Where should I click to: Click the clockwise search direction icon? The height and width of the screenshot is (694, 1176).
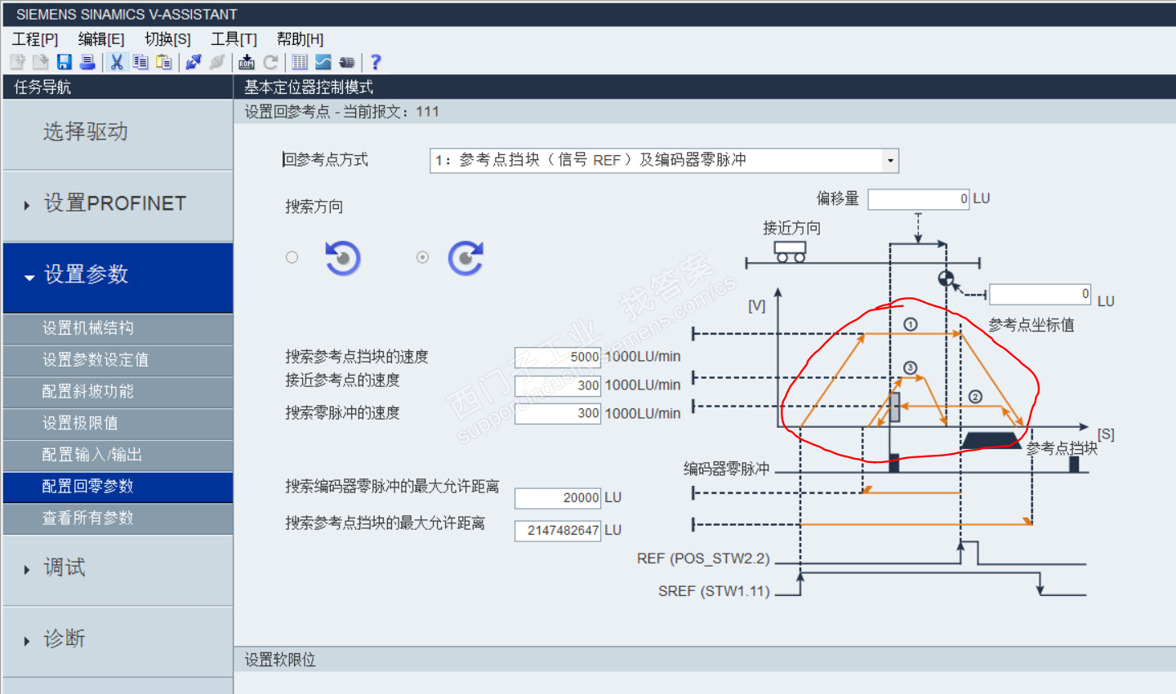[465, 258]
